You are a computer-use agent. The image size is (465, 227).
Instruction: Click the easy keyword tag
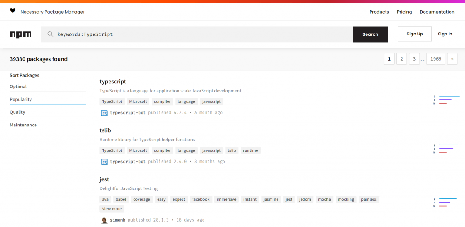pyautogui.click(x=161, y=199)
